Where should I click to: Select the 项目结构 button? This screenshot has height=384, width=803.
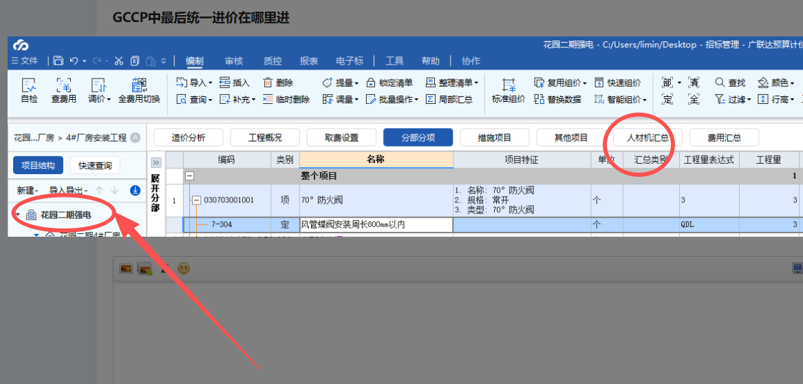pos(38,165)
